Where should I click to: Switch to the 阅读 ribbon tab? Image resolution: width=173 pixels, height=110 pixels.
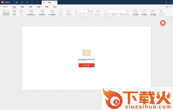(22, 7)
